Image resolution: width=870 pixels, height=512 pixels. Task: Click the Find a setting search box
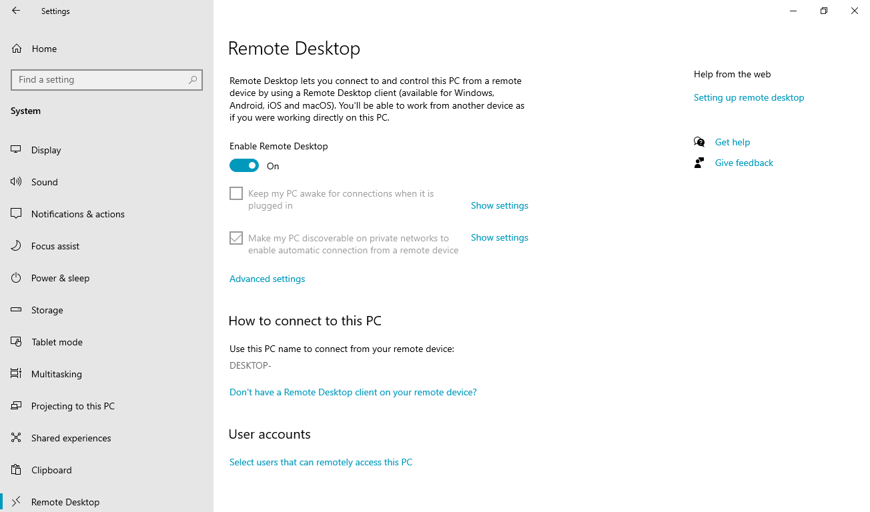(107, 79)
